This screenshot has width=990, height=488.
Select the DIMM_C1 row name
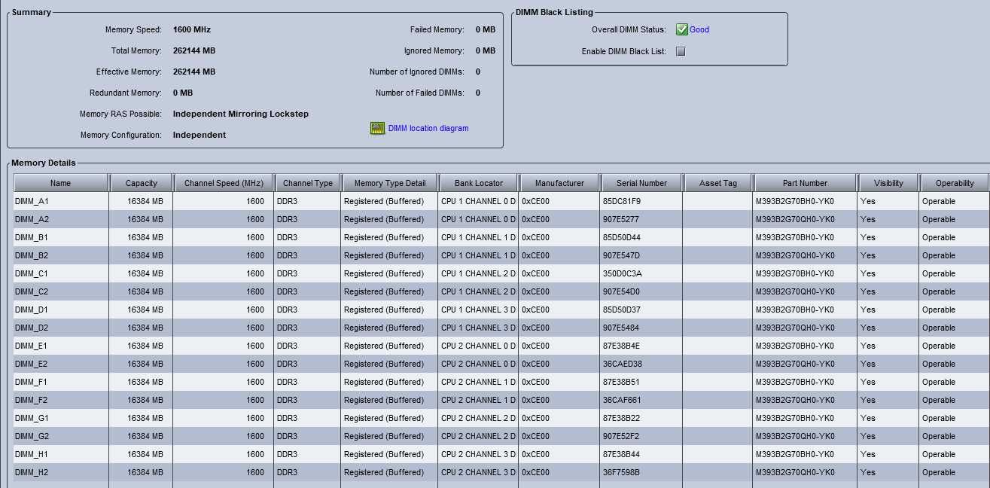[x=32, y=273]
